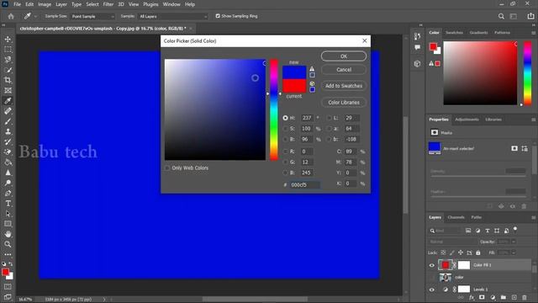Click the Color Libraries button
This screenshot has height=303, width=538.
tap(344, 103)
